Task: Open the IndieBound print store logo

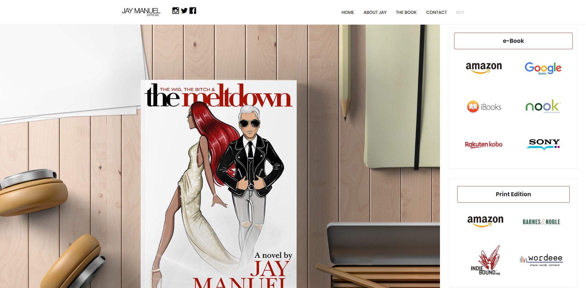Action: click(486, 260)
